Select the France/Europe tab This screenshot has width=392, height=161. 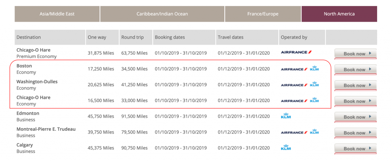tap(263, 14)
